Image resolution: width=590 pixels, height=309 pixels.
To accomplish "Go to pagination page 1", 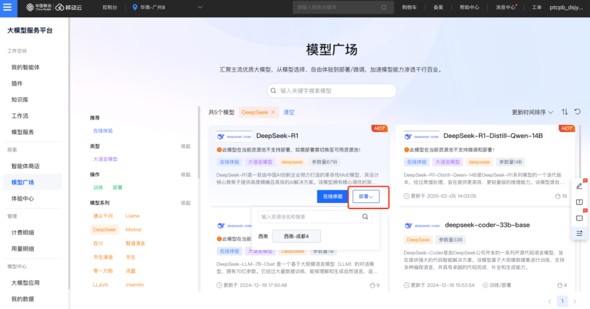I will pyautogui.click(x=562, y=301).
